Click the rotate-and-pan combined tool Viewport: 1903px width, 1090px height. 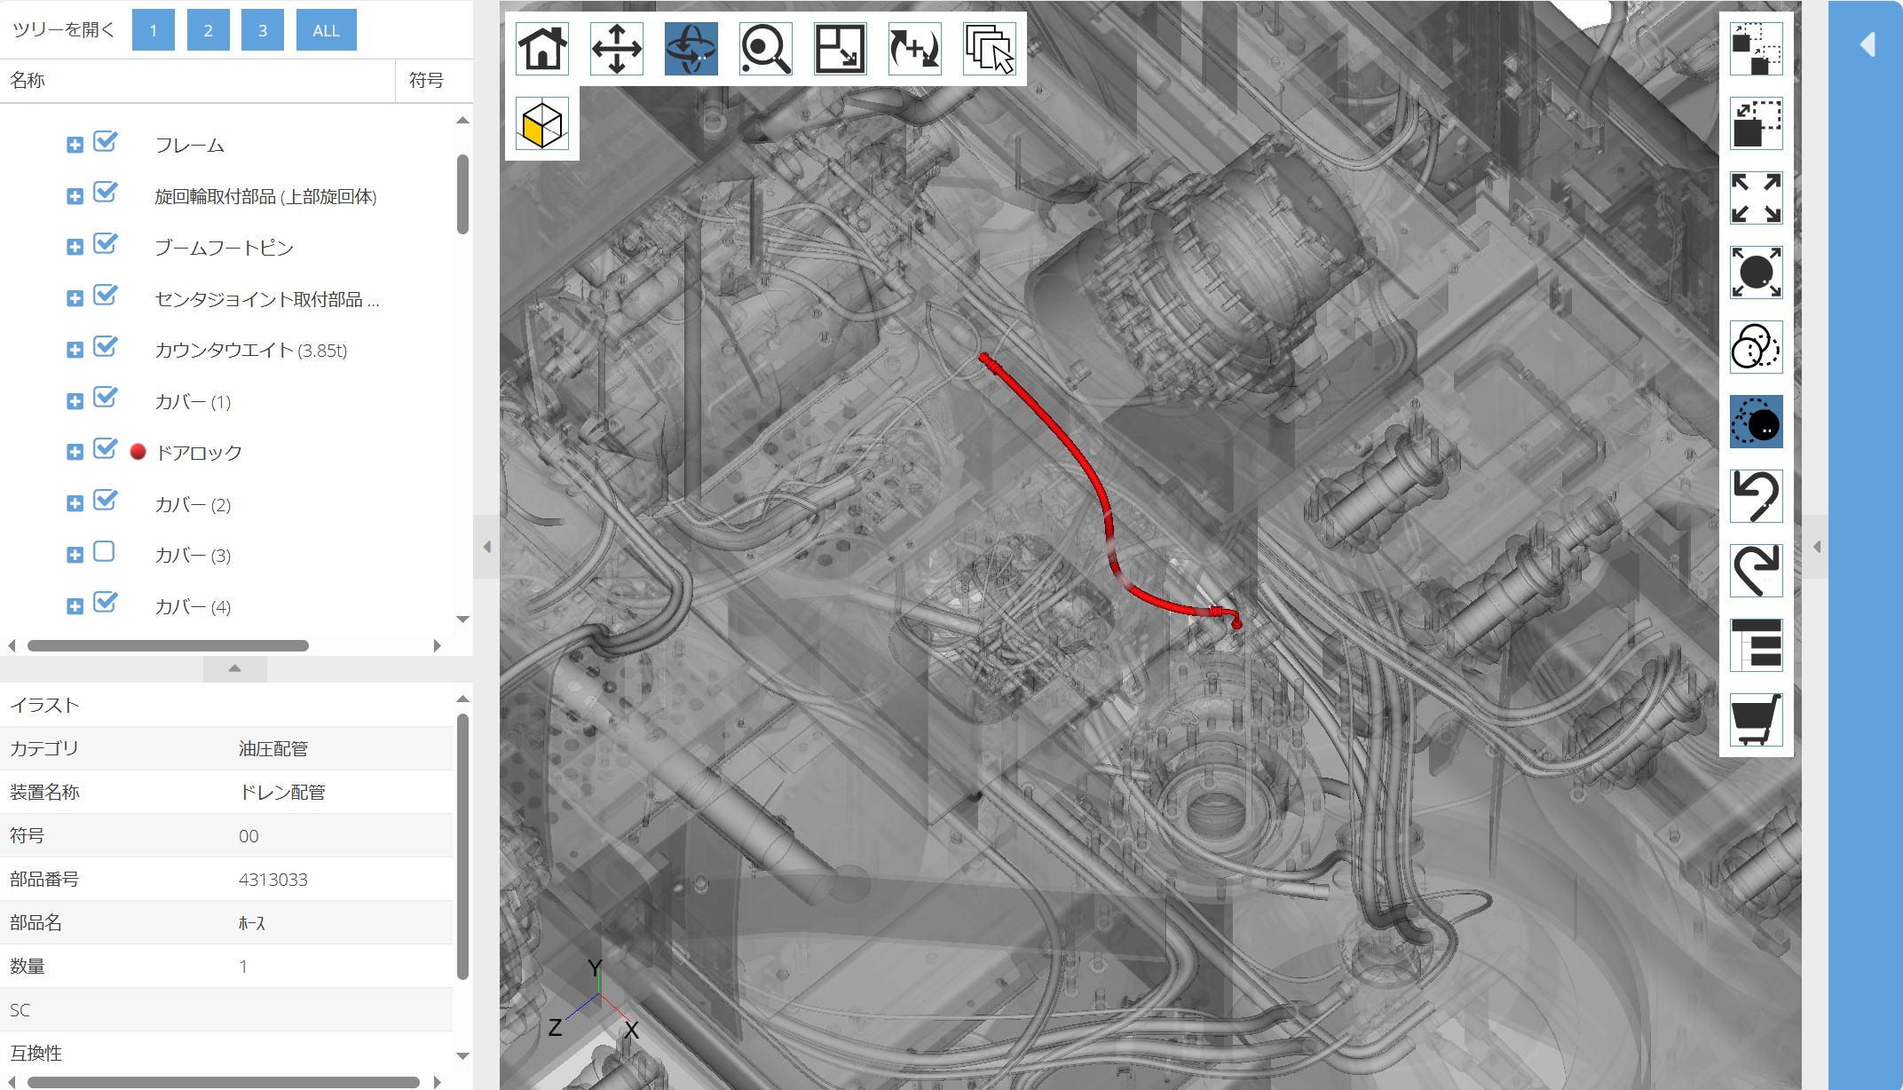click(915, 49)
